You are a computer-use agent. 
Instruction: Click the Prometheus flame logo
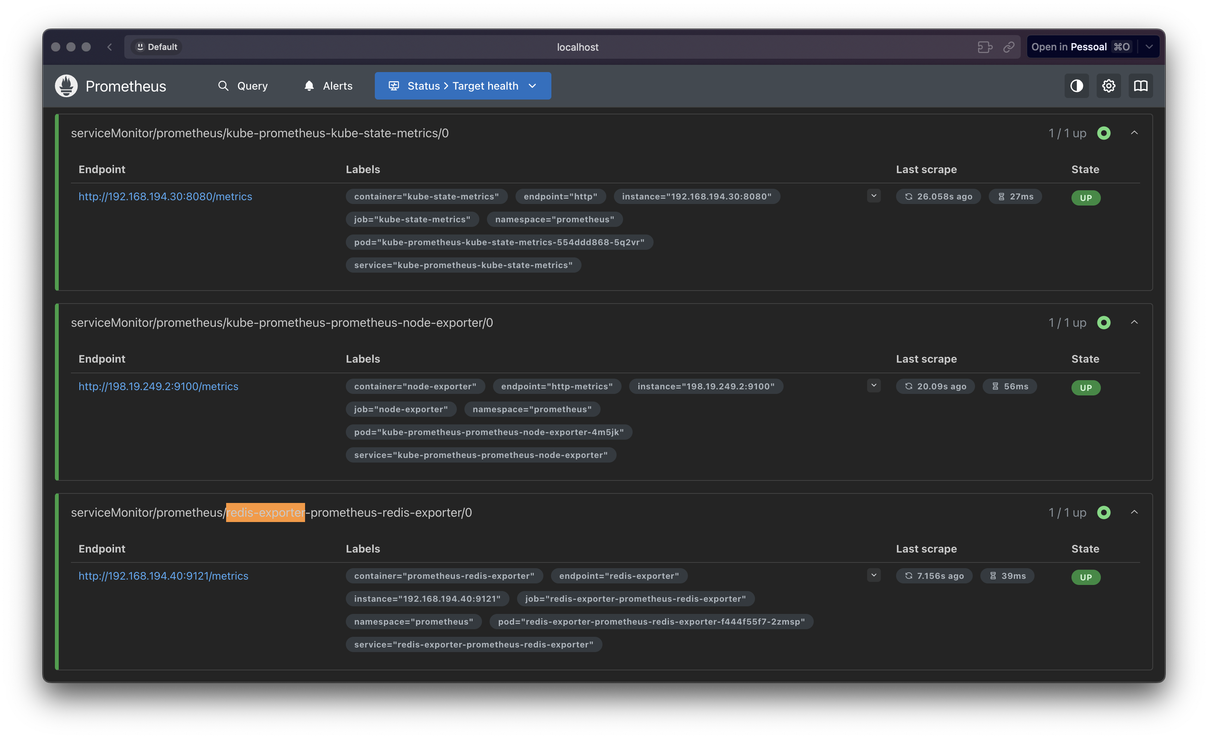click(66, 86)
